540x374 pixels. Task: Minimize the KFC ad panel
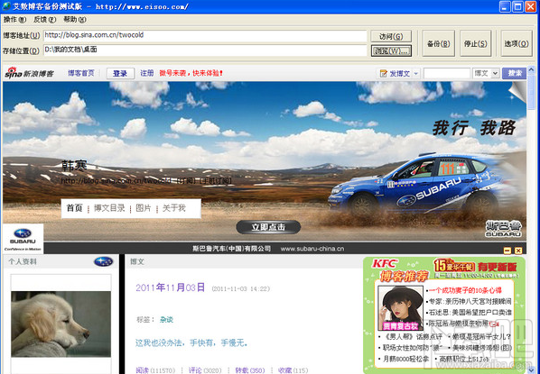[507, 251]
